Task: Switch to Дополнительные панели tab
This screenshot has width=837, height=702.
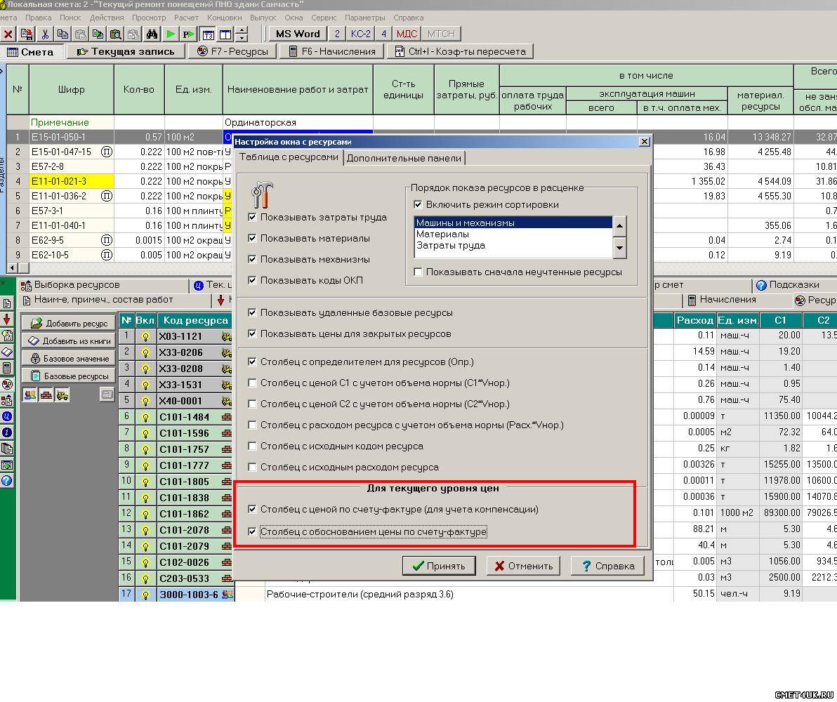Action: coord(404,158)
